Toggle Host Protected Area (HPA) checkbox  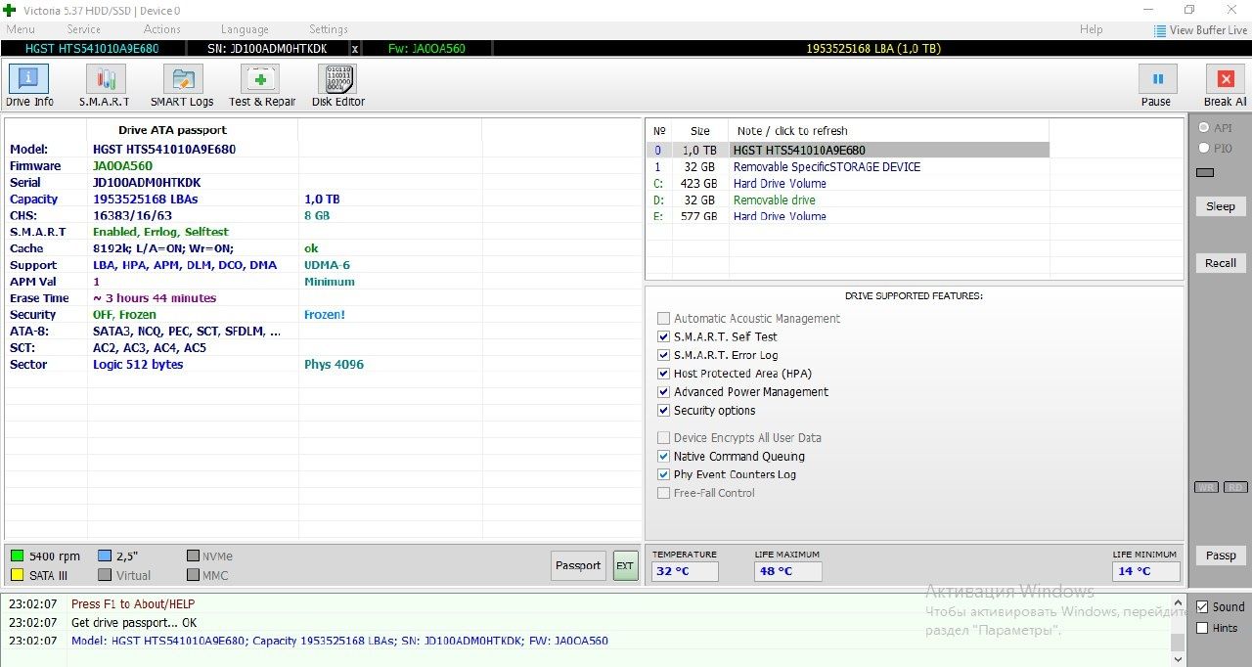(x=664, y=374)
